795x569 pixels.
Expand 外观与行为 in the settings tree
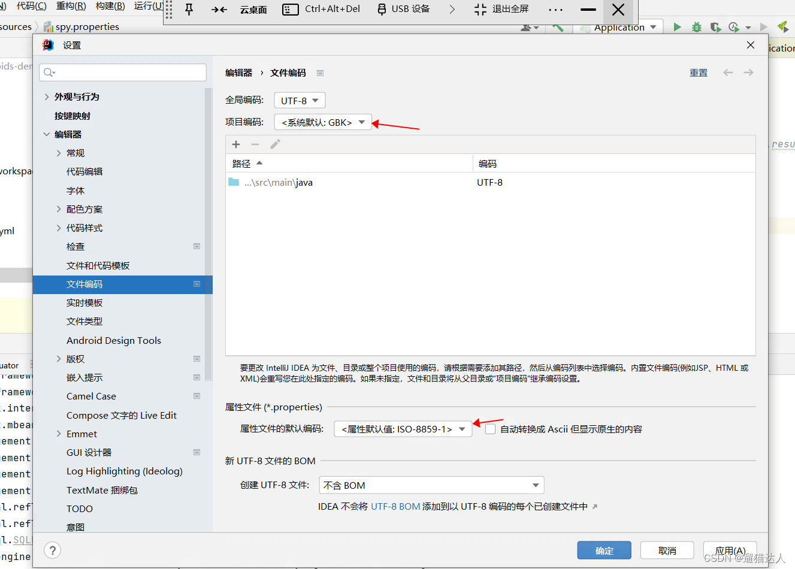pyautogui.click(x=47, y=96)
